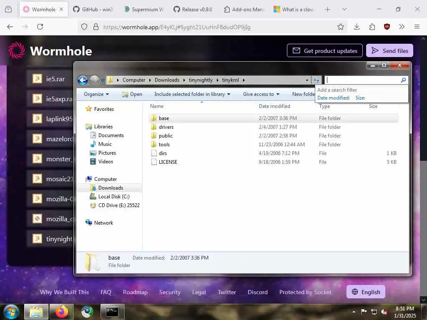This screenshot has width=427, height=320.
Task: Click the magnifier icon in the Explorer search box
Action: 403,80
